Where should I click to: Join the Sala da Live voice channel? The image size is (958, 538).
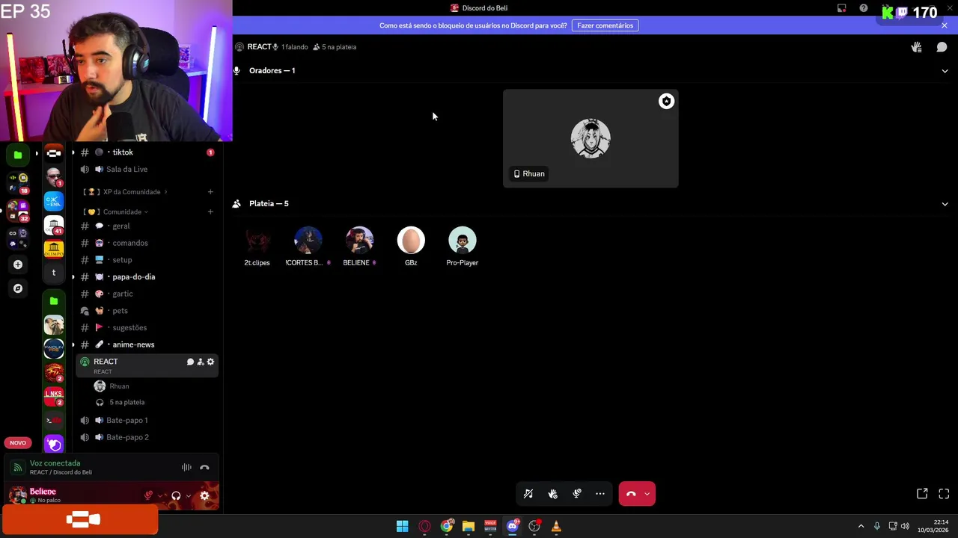coord(147,170)
